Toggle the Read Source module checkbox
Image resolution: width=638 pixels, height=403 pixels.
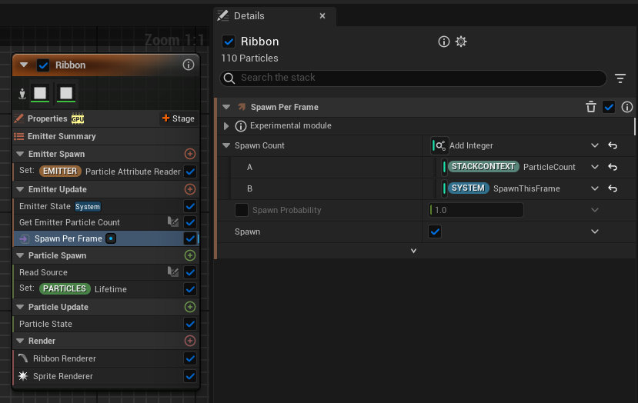tap(190, 272)
